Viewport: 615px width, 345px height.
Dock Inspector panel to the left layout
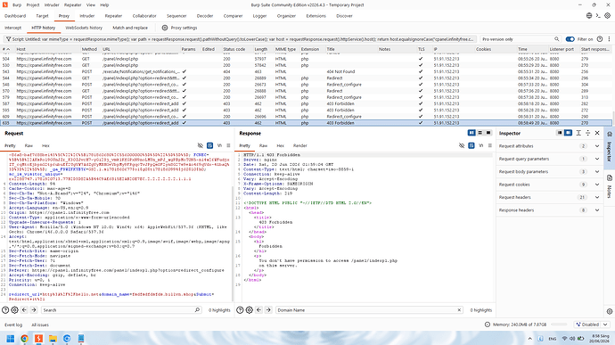tap(560, 133)
